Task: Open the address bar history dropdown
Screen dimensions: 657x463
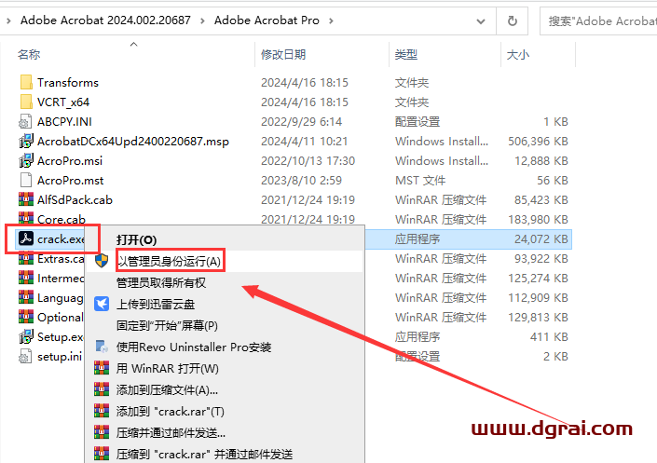Action: click(481, 20)
